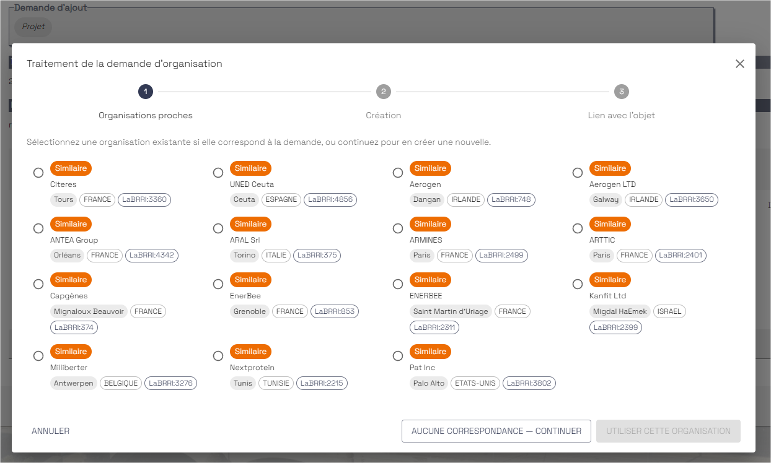
Task: Click the LaBRRI:2311 tag for ENERBEE
Action: tap(434, 327)
